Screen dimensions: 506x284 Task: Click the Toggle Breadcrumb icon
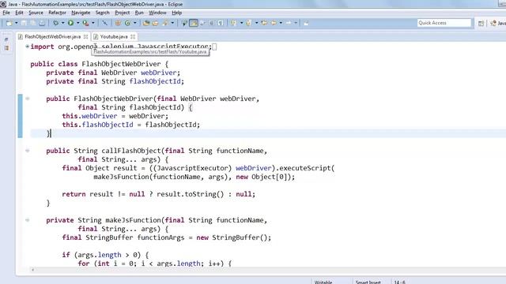point(184,23)
